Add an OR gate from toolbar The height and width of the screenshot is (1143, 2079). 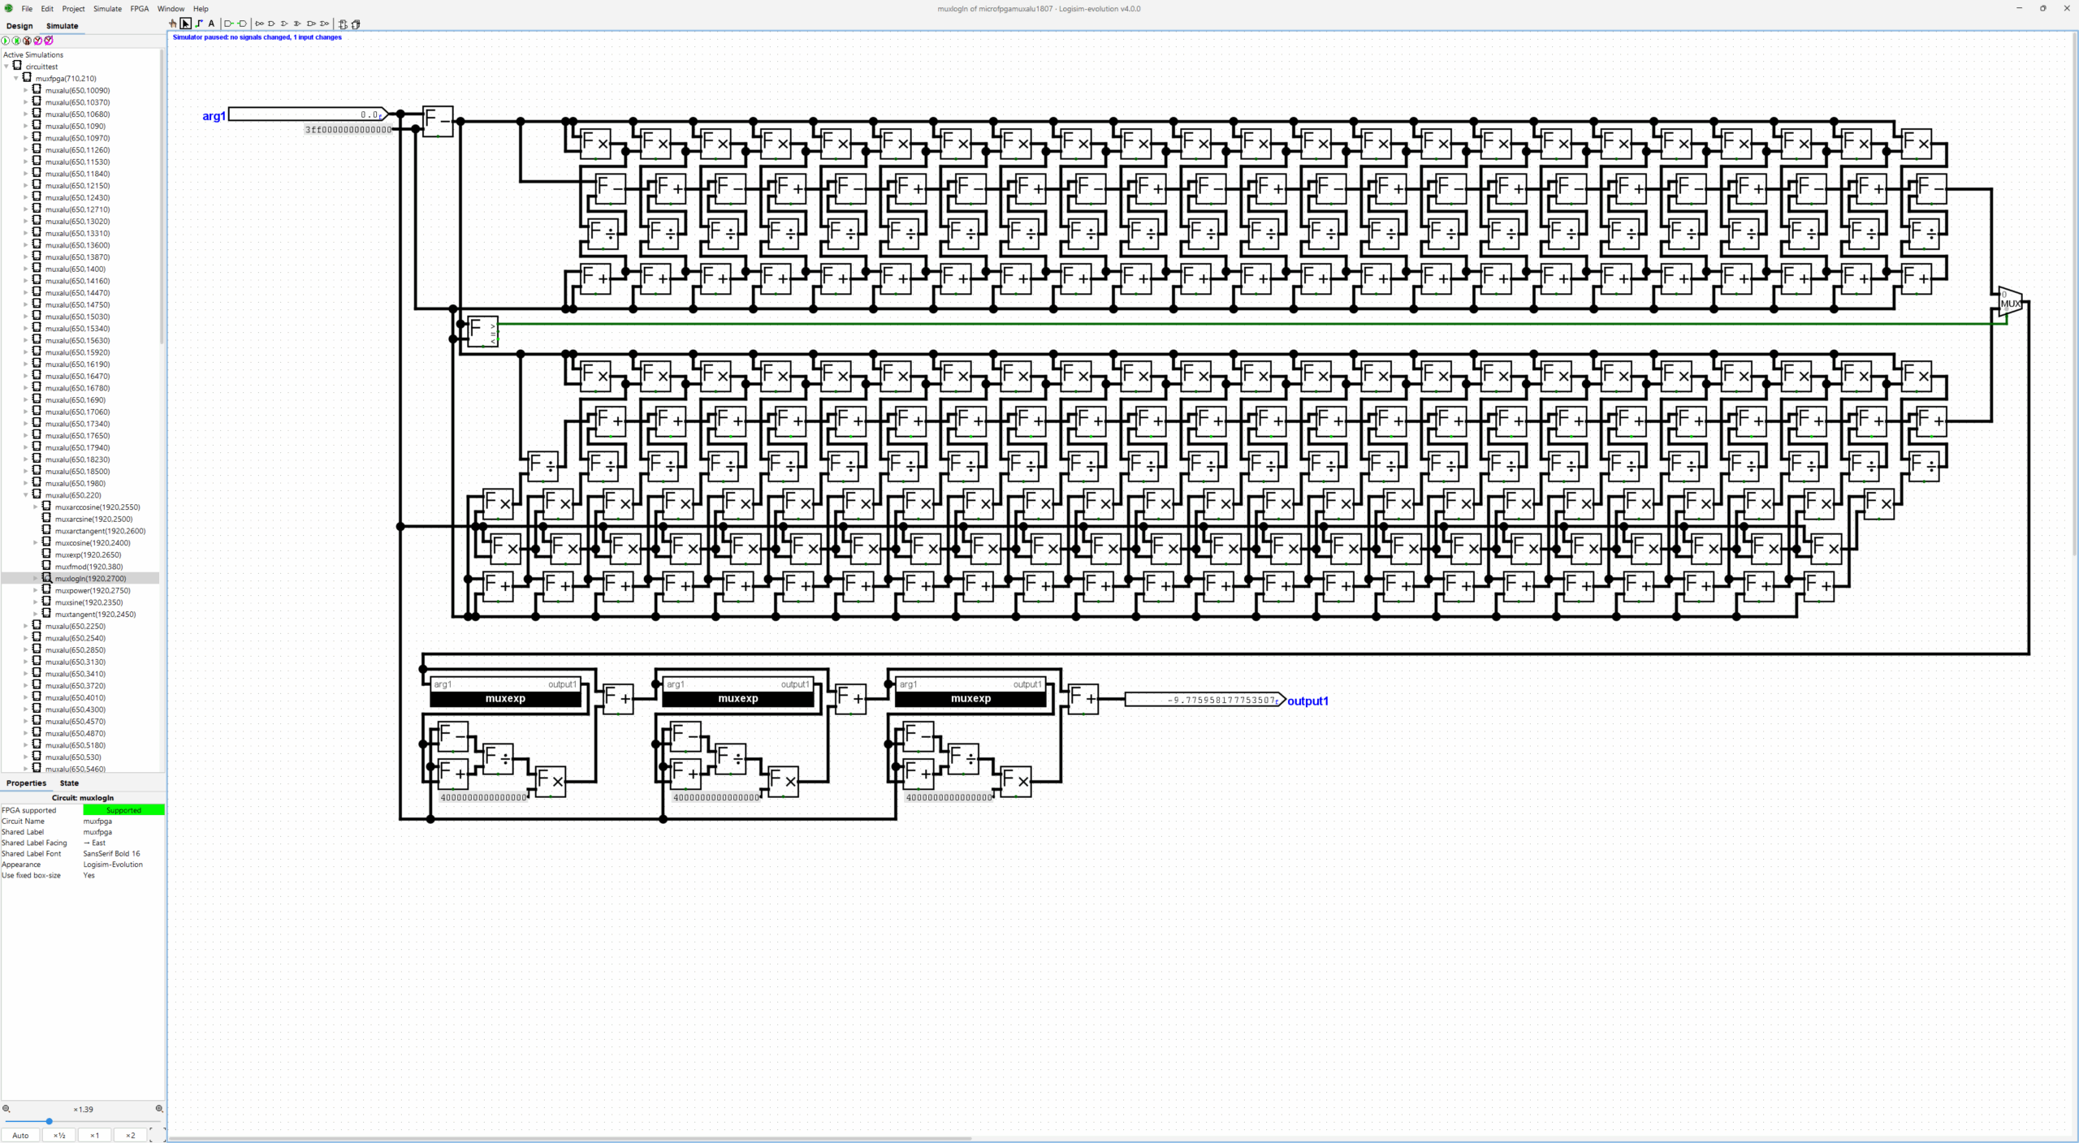[x=284, y=24]
